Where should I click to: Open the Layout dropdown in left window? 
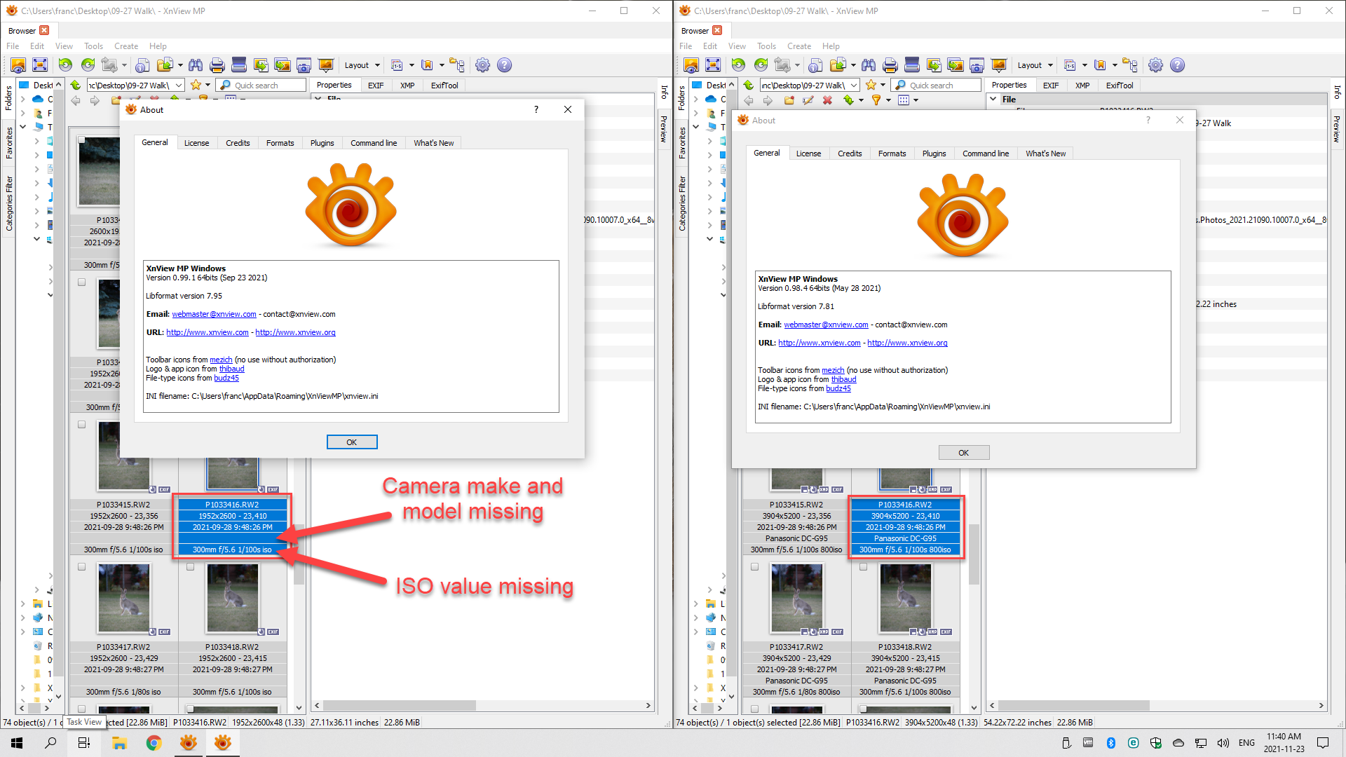pyautogui.click(x=362, y=65)
